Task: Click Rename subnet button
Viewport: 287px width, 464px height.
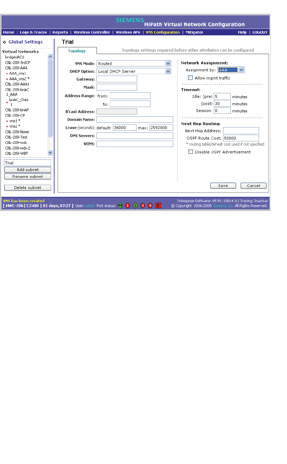Action: coord(28,176)
